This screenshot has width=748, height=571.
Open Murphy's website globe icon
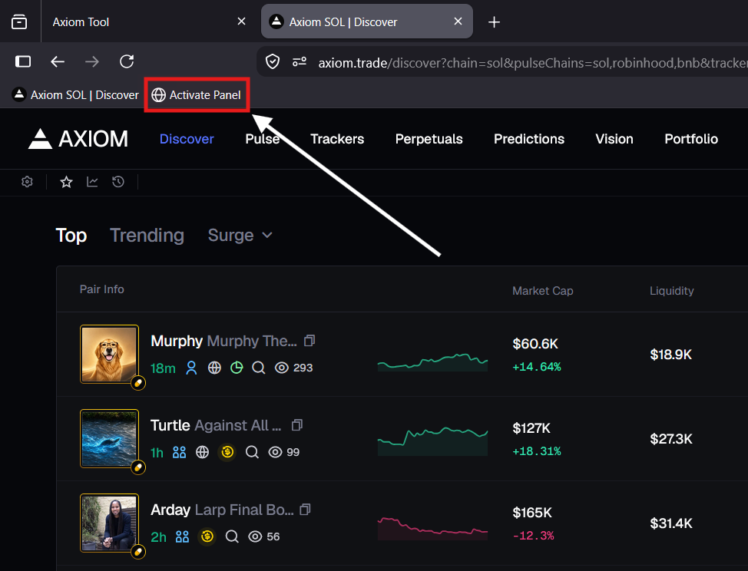[x=215, y=368]
